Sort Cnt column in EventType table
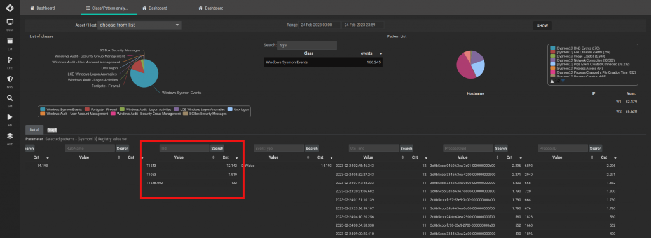The image size is (651, 238). pos(331,158)
